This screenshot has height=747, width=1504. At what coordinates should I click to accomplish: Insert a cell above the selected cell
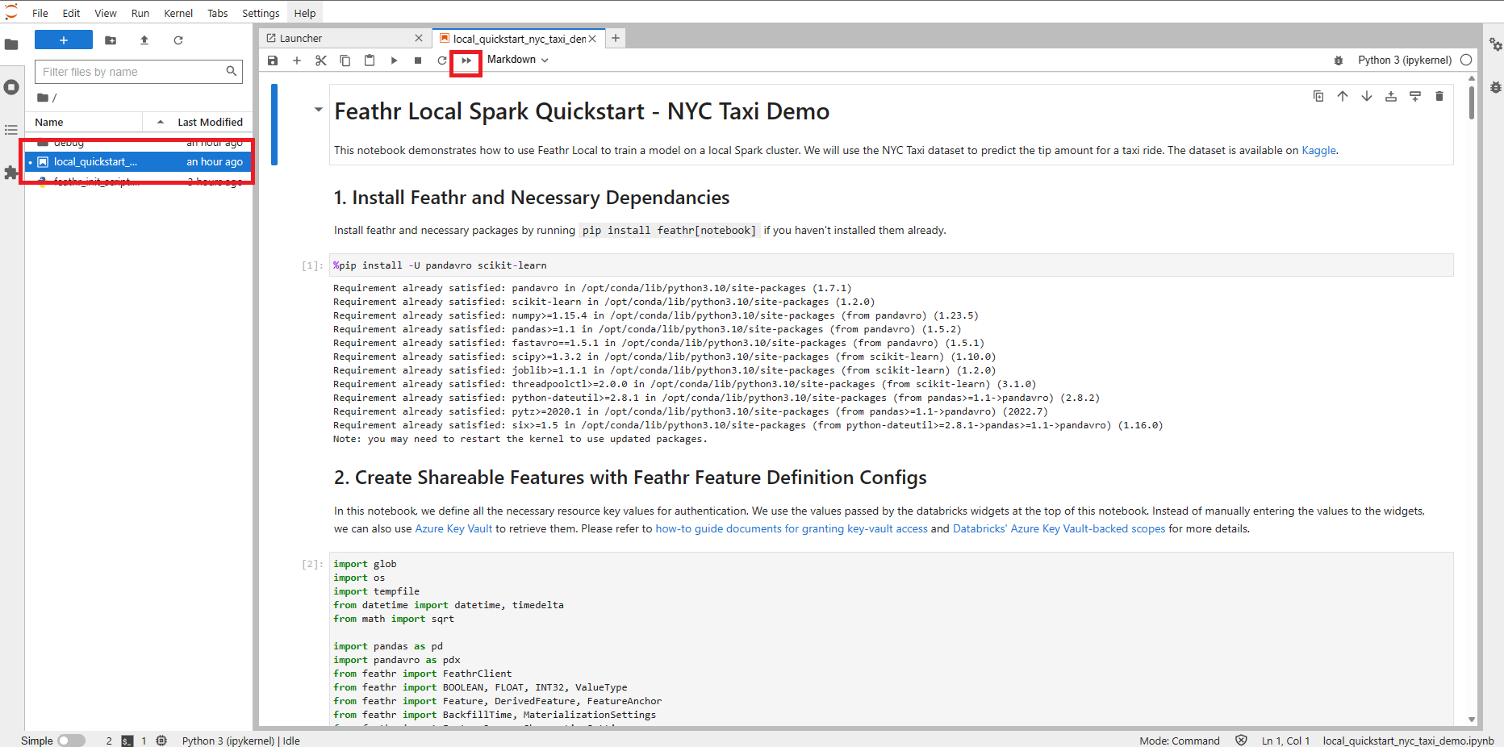pyautogui.click(x=1391, y=96)
